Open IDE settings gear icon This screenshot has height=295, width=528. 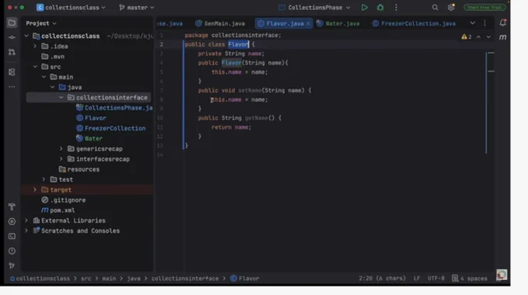click(x=451, y=8)
